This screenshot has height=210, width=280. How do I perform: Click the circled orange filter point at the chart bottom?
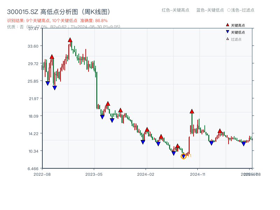(x=183, y=156)
